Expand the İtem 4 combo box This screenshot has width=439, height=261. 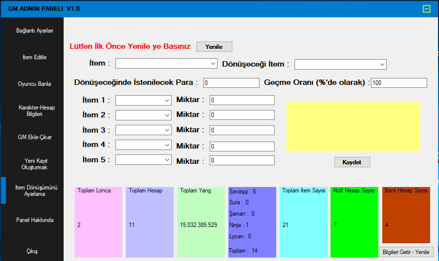pos(144,145)
